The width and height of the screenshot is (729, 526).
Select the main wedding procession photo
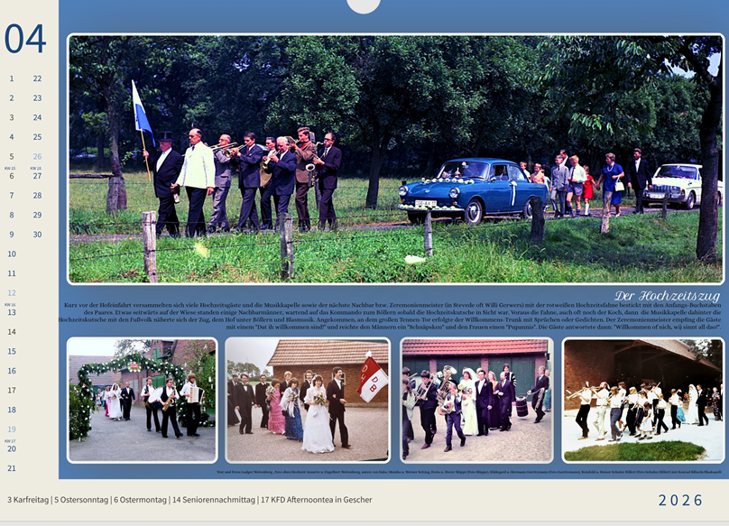coord(395,159)
